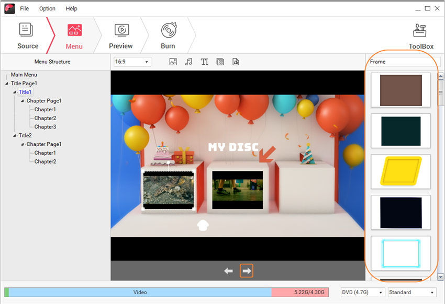Select Chapter3 under Title1
This screenshot has height=304, width=445.
45,127
